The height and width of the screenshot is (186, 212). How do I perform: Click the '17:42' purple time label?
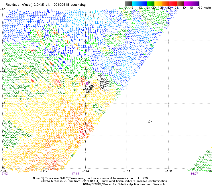click(x=4, y=174)
